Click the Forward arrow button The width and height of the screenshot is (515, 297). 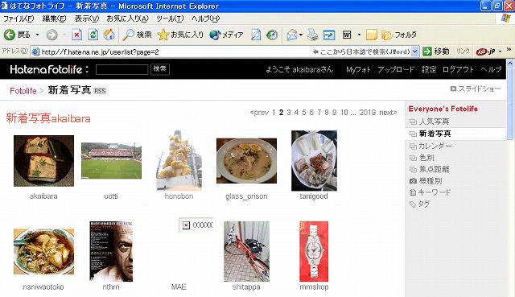tap(51, 35)
